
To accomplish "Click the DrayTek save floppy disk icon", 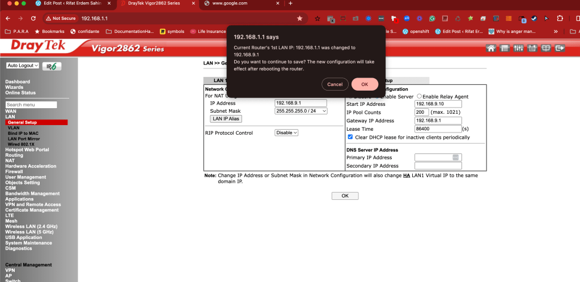I will tap(532, 49).
